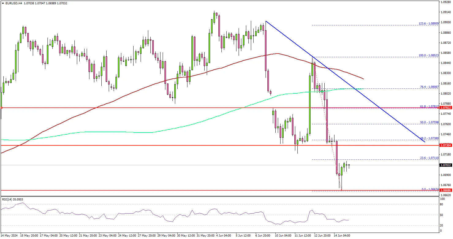
Task: Click the 14 Jun 04:00 date label
Action: pos(342,236)
